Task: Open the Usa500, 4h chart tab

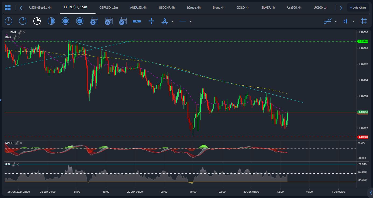Action: (x=294, y=8)
